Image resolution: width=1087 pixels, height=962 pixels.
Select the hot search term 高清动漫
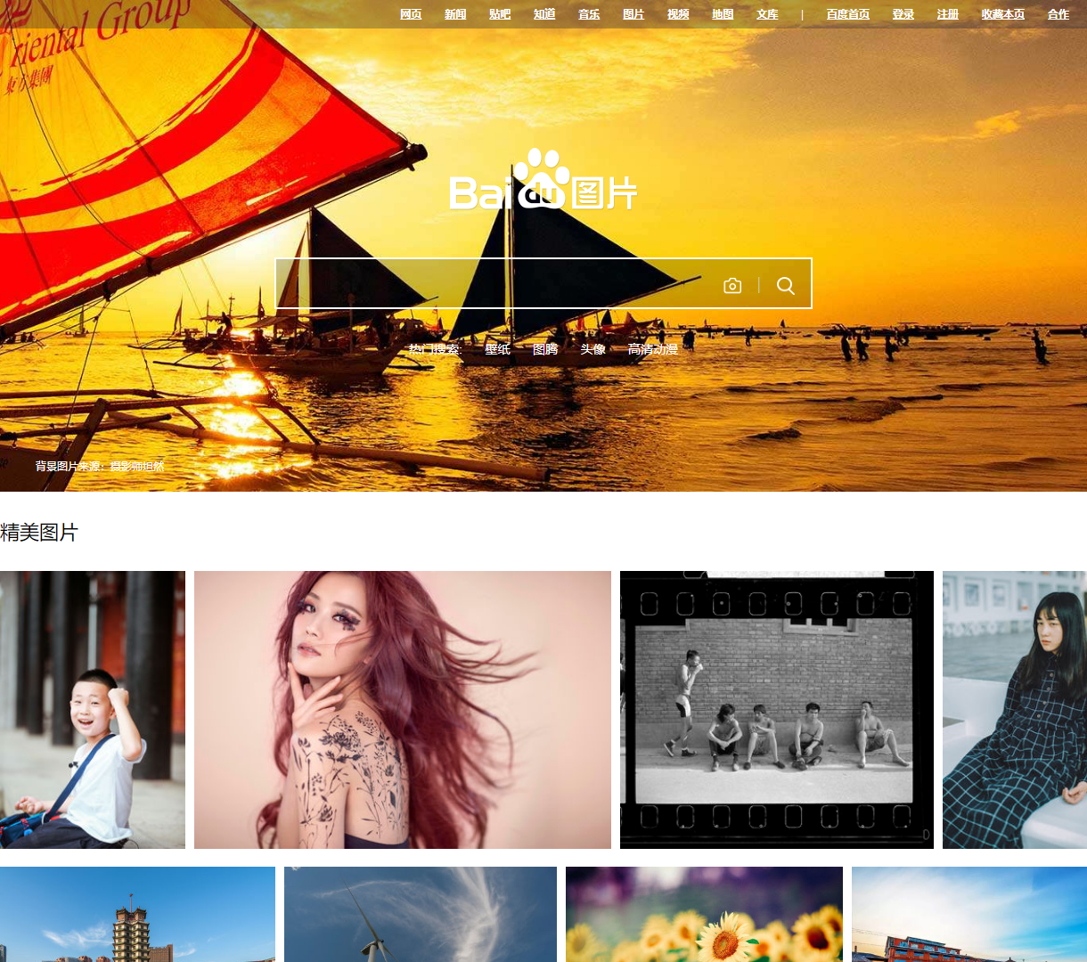652,349
